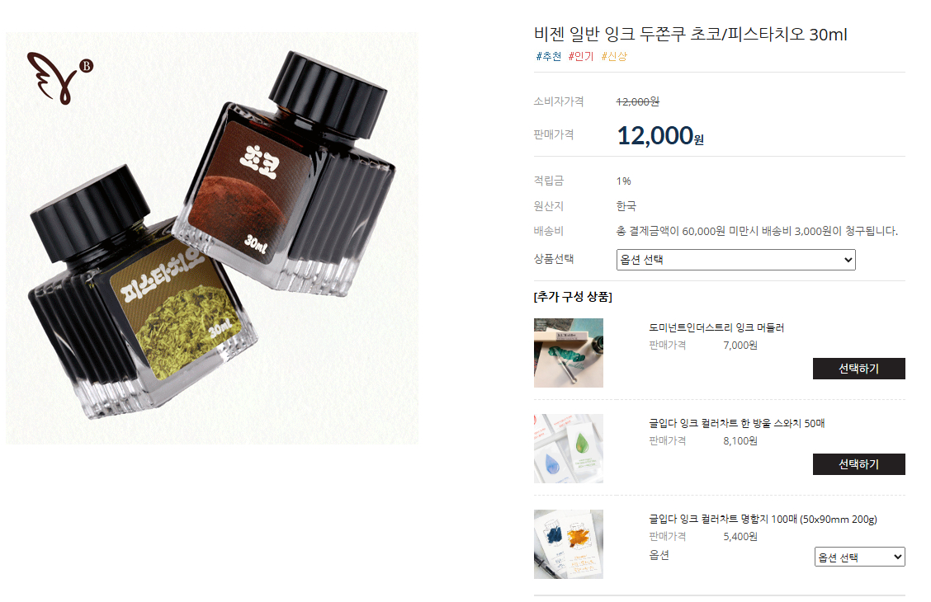The height and width of the screenshot is (602, 931).
Task: Open the ink drop swatch card thumbnail
Action: (x=568, y=449)
